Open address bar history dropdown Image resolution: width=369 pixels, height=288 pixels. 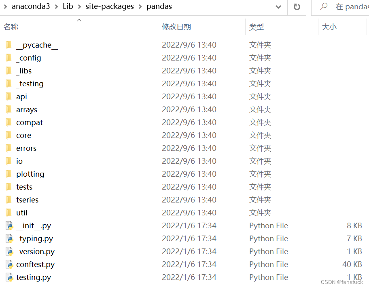pos(278,7)
